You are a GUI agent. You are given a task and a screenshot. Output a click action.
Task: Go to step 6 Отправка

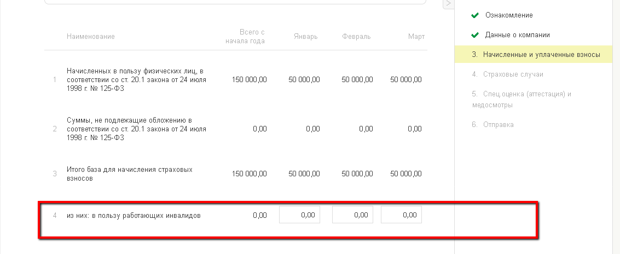[x=492, y=124]
